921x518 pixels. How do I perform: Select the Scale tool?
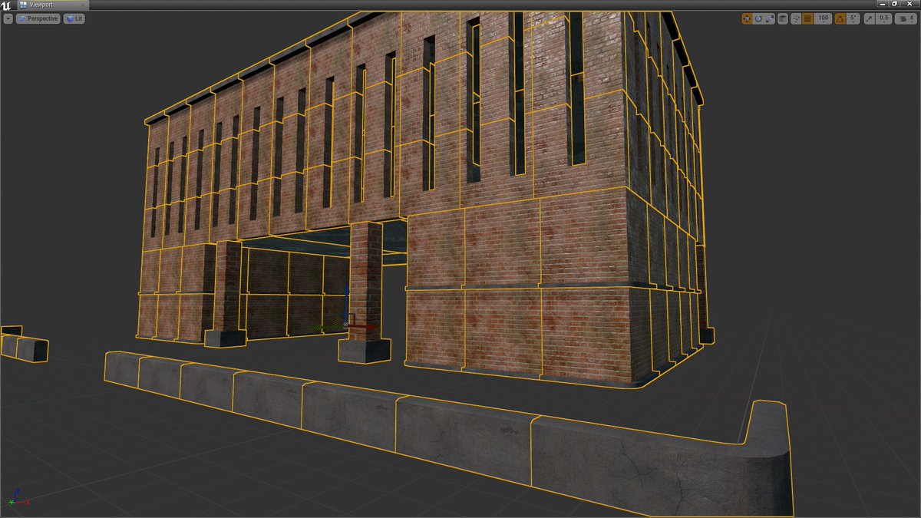pos(769,18)
